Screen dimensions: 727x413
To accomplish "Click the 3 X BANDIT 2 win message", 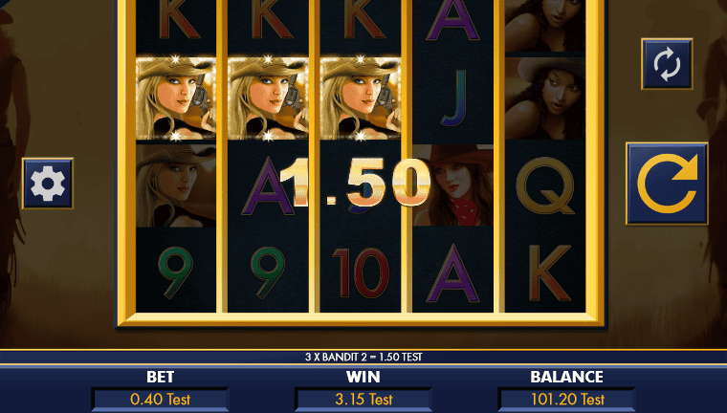I will coord(363,357).
